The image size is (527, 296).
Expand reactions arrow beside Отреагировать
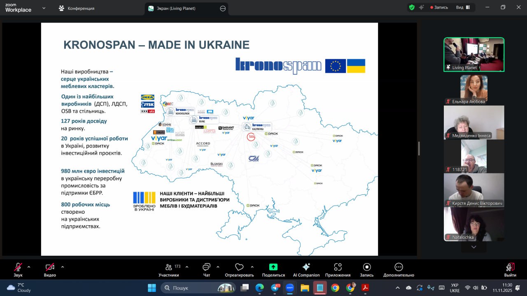pos(252,267)
